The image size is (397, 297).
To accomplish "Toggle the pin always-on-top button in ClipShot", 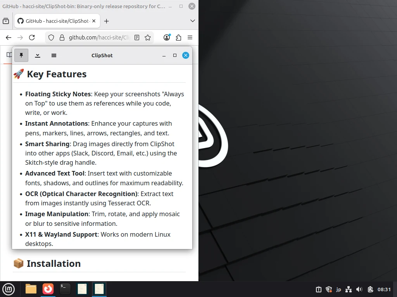I will click(21, 55).
